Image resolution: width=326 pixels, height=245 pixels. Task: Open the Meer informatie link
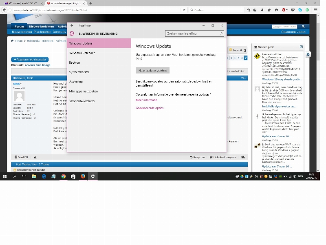click(146, 100)
